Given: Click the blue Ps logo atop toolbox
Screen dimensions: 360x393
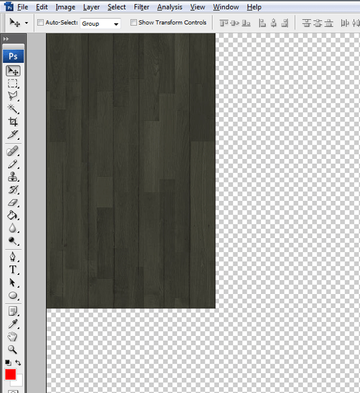Looking at the screenshot, I should click(13, 56).
